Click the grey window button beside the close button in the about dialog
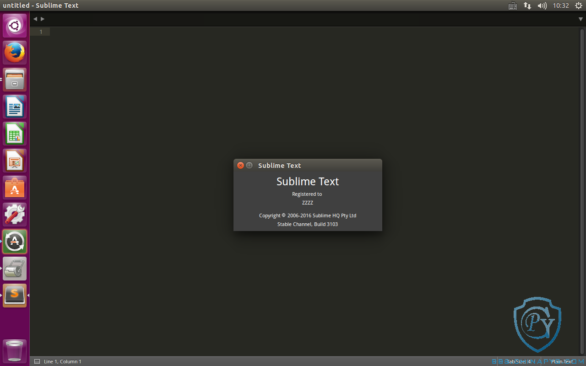This screenshot has height=366, width=586. tap(249, 165)
